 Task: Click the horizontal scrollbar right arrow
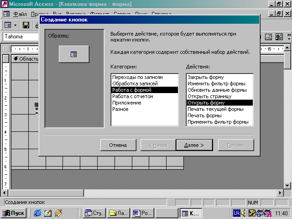pyautogui.click(x=280, y=193)
